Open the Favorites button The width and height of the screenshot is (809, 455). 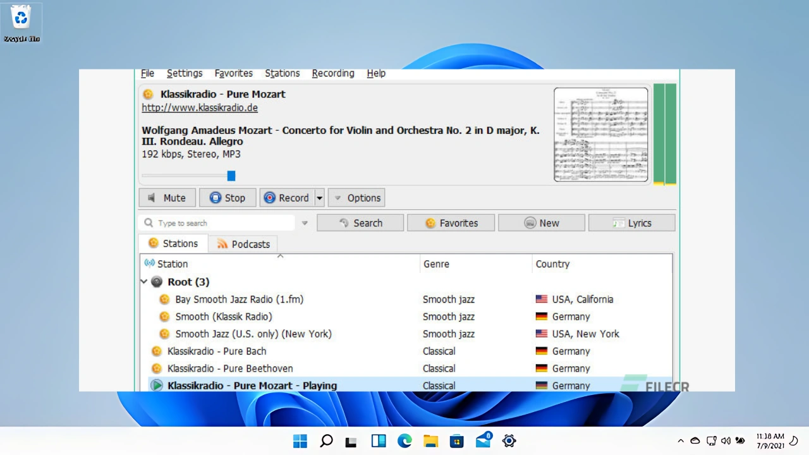pos(451,223)
